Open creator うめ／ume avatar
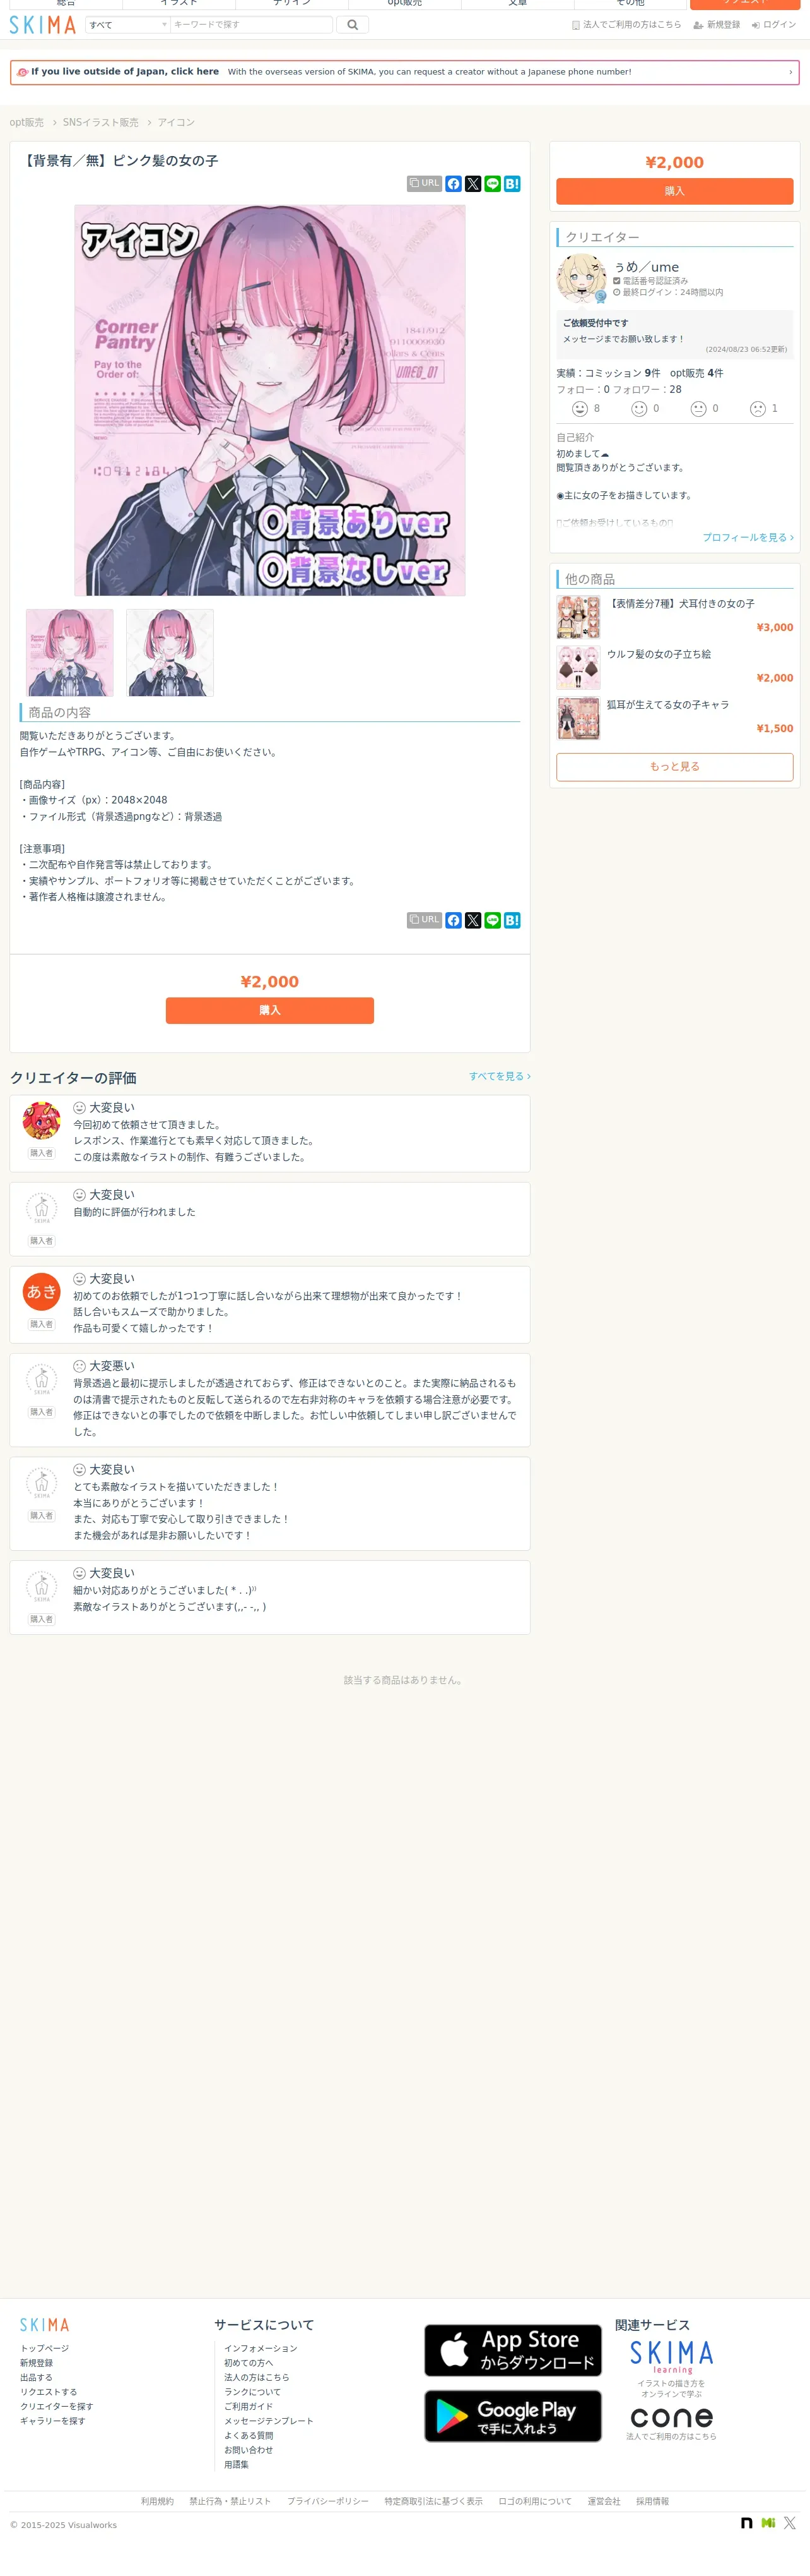The width and height of the screenshot is (810, 2576). (581, 279)
